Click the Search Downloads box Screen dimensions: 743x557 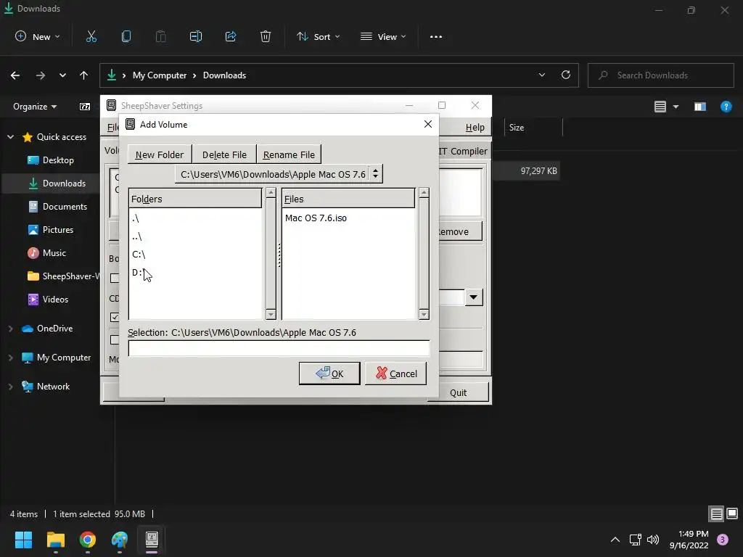pos(661,75)
